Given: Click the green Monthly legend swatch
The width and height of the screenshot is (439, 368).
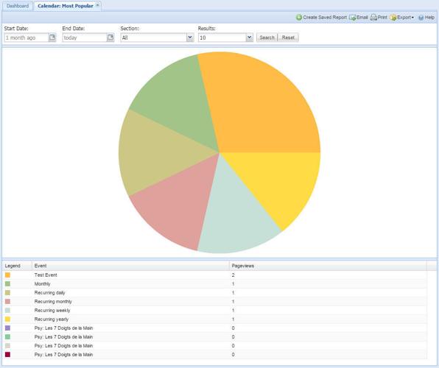Looking at the screenshot, I should [7, 284].
